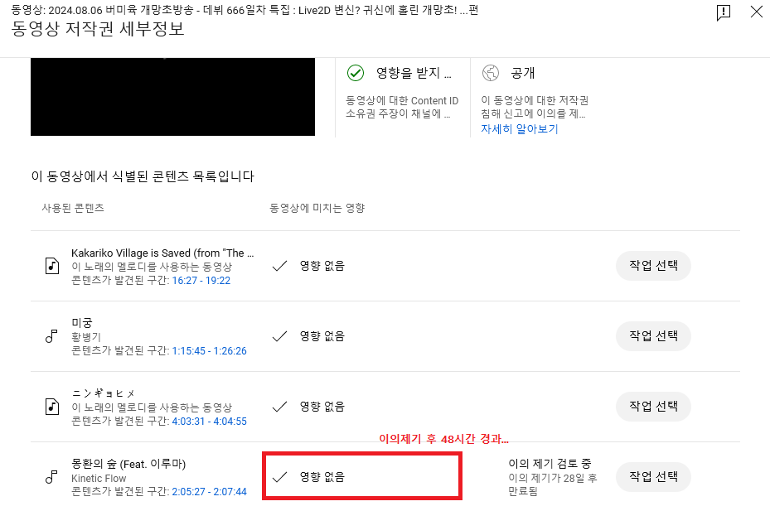This screenshot has height=511, width=770.
Task: Click the Kakariko Village melody sheet icon
Action: tap(52, 266)
